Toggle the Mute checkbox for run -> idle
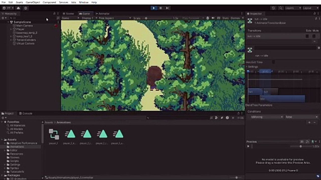Image resolution: width=321 pixels, height=180 pixels. pos(314,36)
